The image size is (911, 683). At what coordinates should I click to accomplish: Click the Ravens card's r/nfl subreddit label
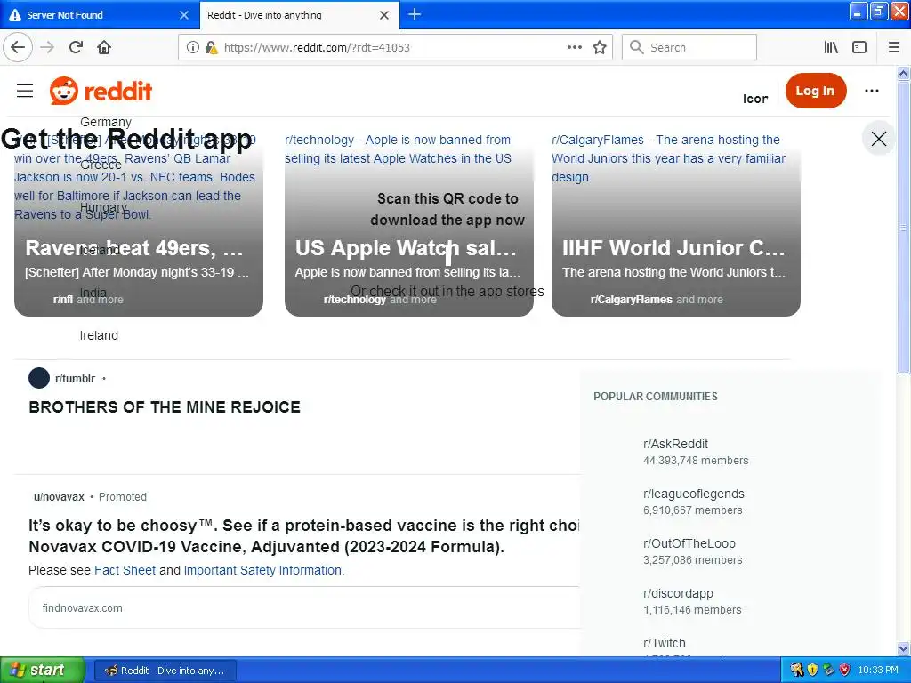click(63, 300)
